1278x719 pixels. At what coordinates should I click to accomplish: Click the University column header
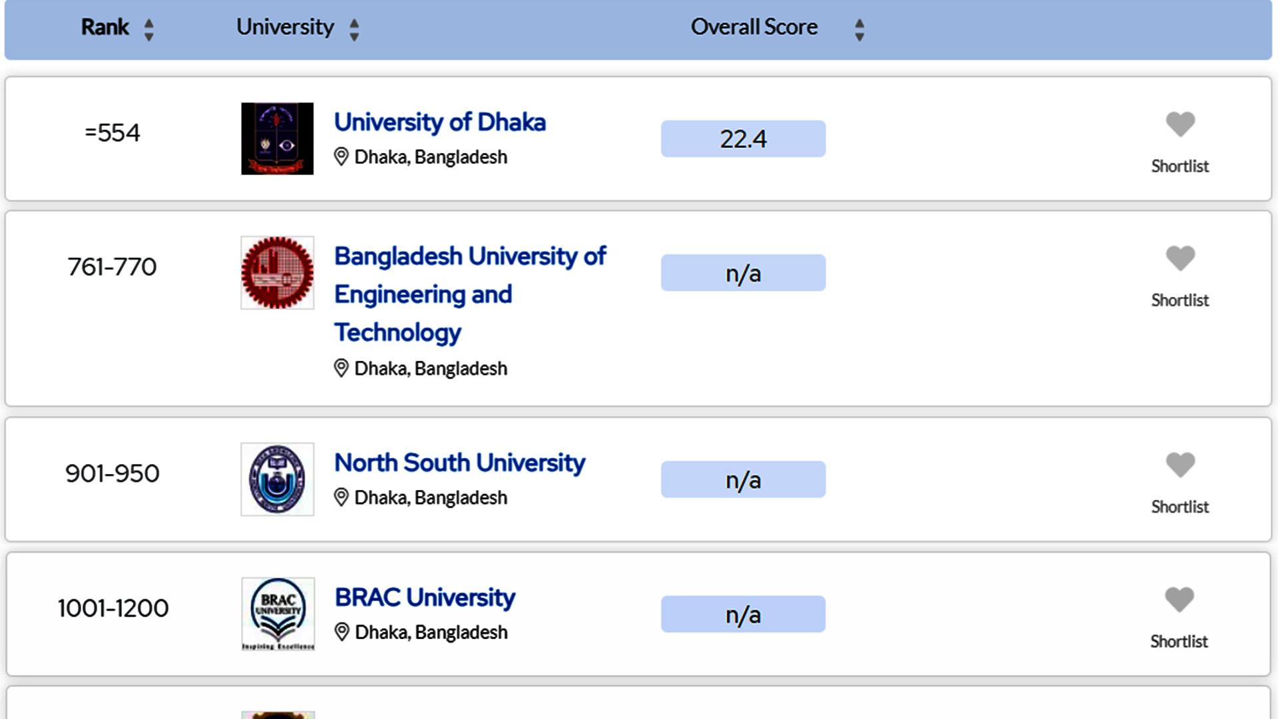click(286, 27)
